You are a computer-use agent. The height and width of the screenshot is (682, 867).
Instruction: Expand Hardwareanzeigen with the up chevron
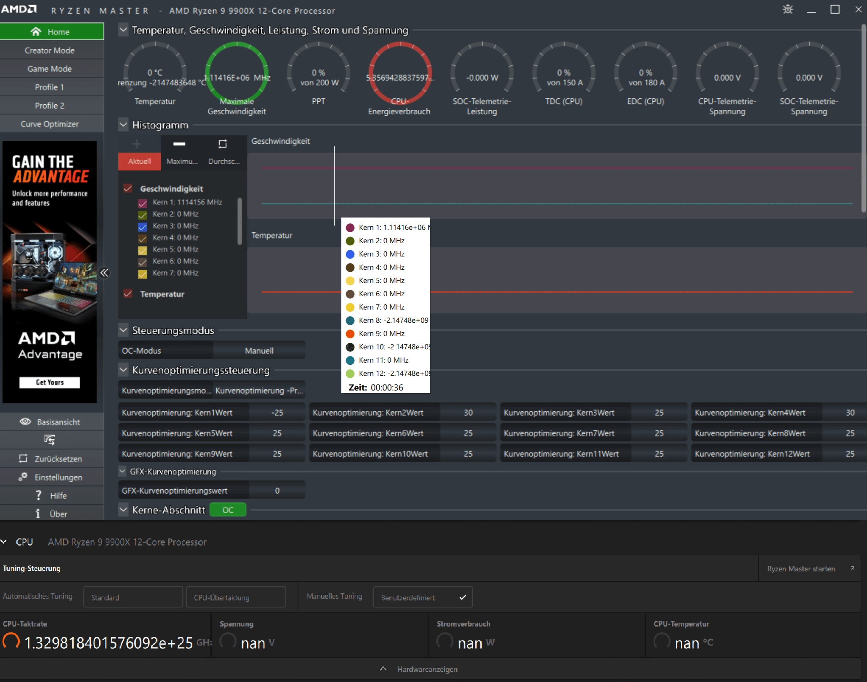click(383, 669)
